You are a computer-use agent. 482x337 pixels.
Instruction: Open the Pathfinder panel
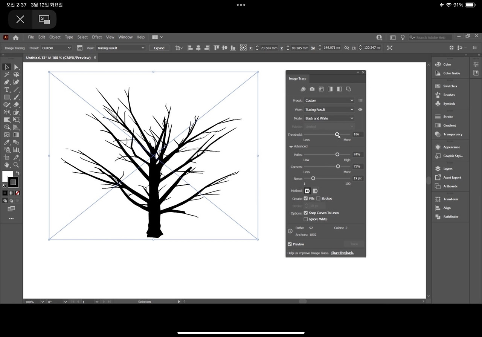click(450, 217)
